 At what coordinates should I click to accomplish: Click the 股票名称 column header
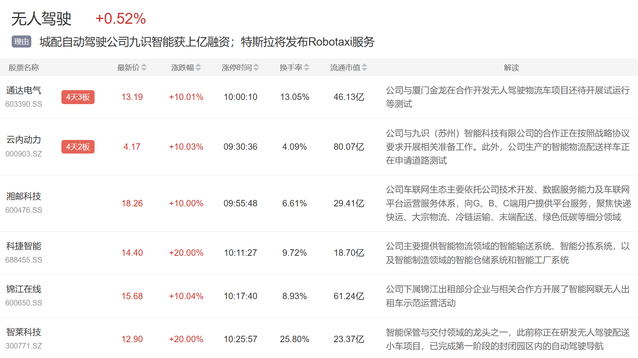[24, 68]
